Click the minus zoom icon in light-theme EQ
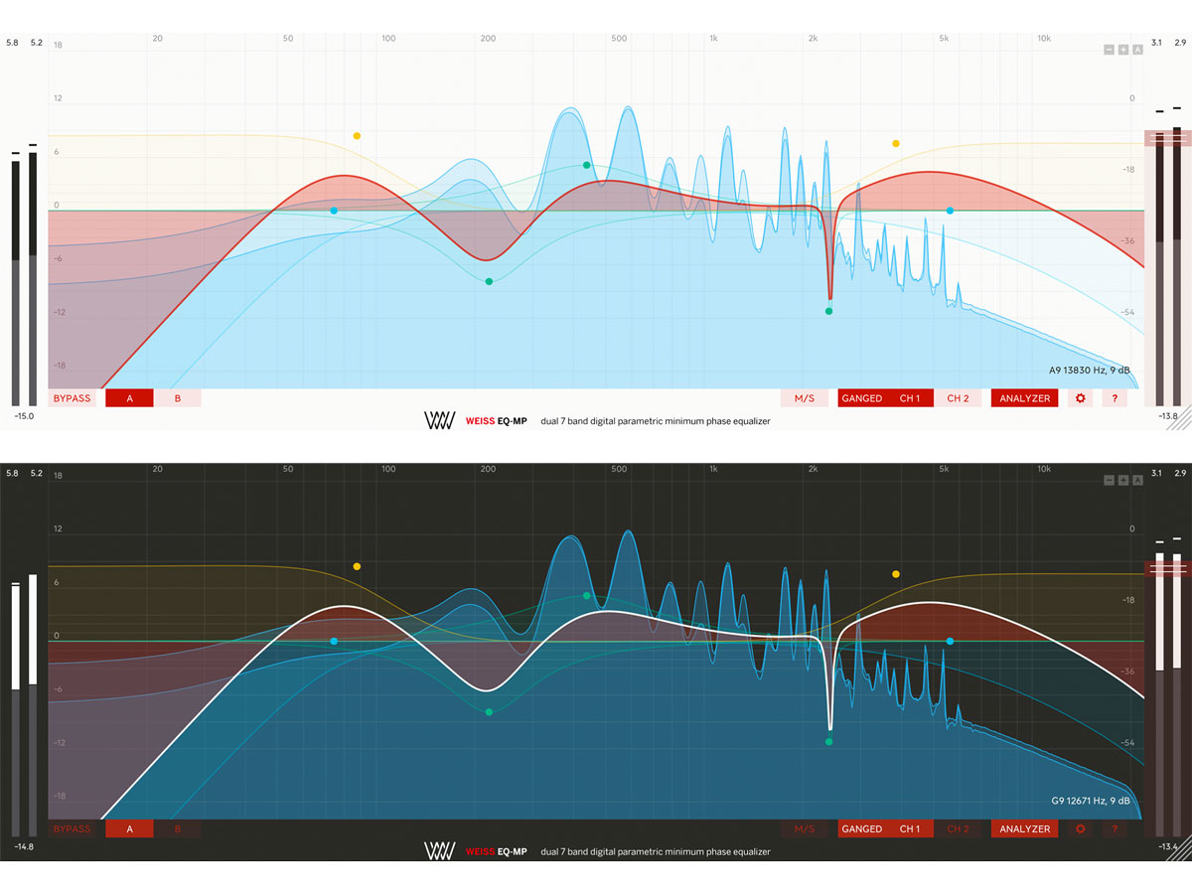This screenshot has height=894, width=1192. click(x=1110, y=50)
